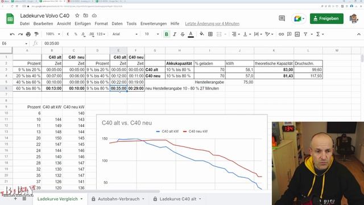364x205 pixels.
Task: Open the Name box dropdown arrow
Action: 26,43
